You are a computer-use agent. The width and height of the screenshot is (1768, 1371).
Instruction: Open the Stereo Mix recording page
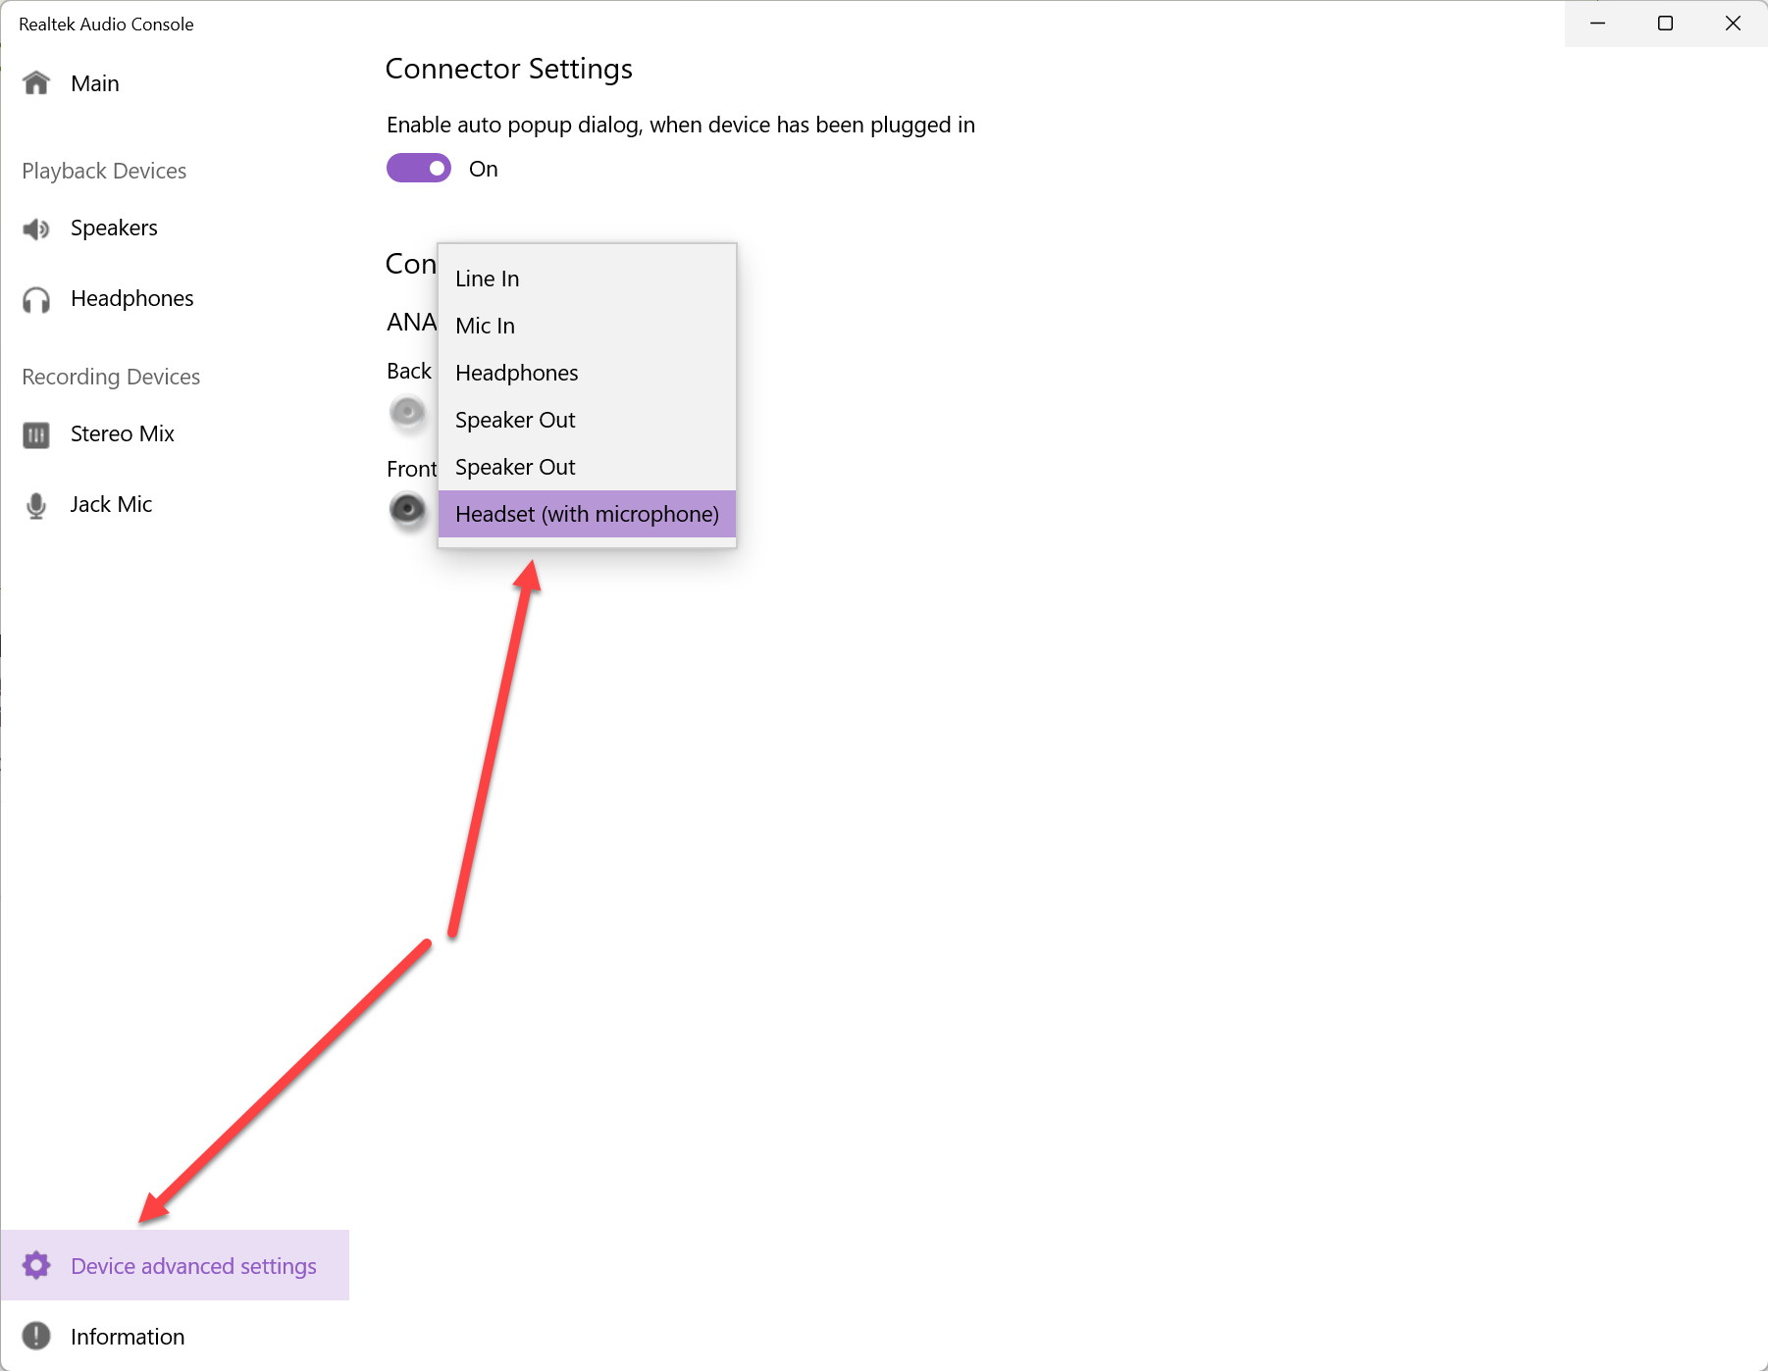coord(123,434)
